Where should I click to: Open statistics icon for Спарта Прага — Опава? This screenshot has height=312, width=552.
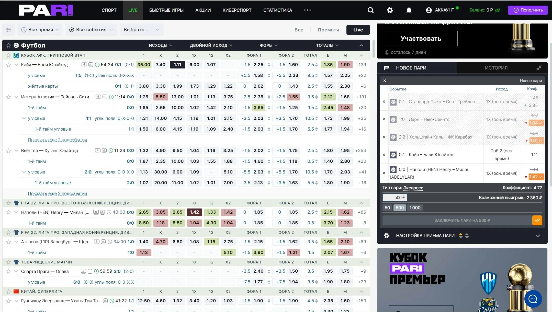90,271
